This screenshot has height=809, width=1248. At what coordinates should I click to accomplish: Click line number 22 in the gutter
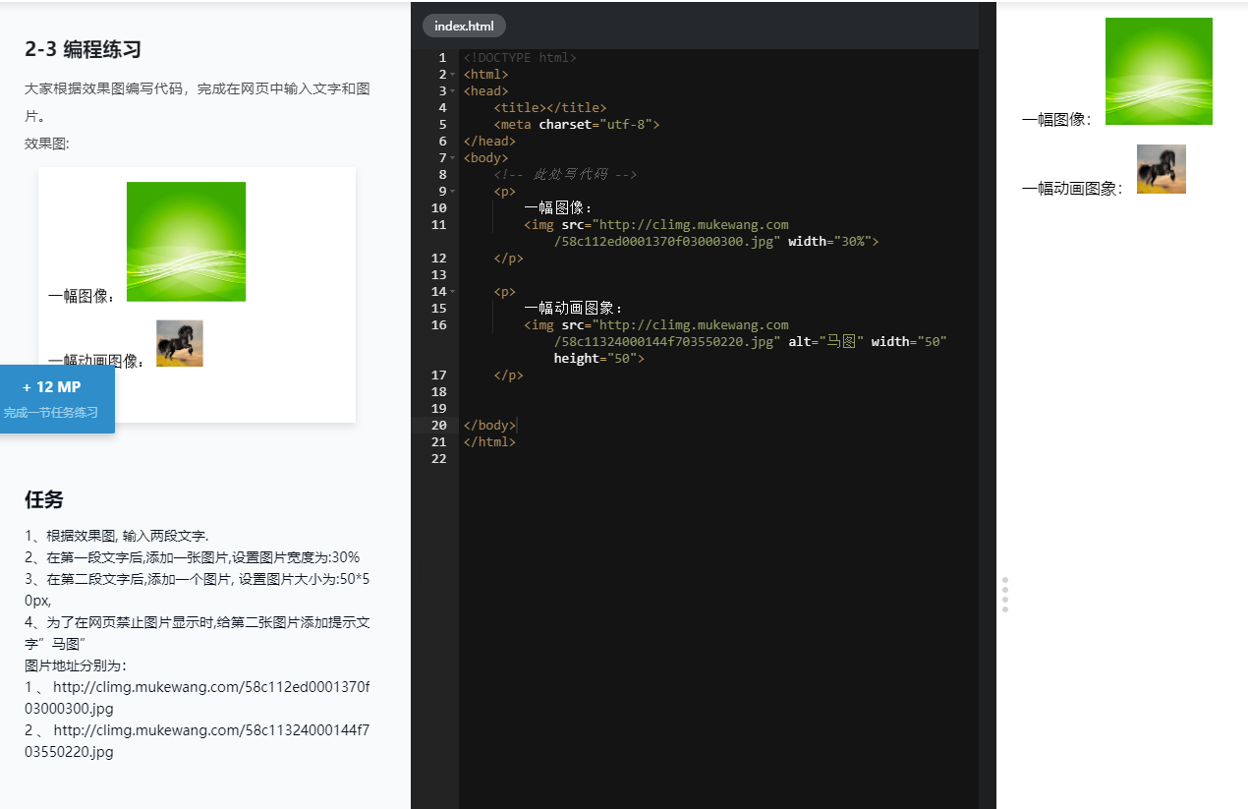pos(438,459)
